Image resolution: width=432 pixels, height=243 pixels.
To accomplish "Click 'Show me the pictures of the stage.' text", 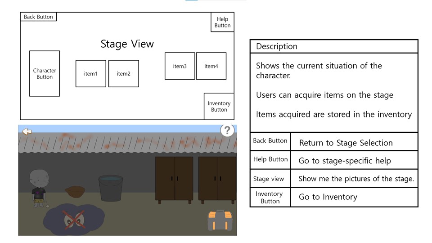I will (356, 179).
